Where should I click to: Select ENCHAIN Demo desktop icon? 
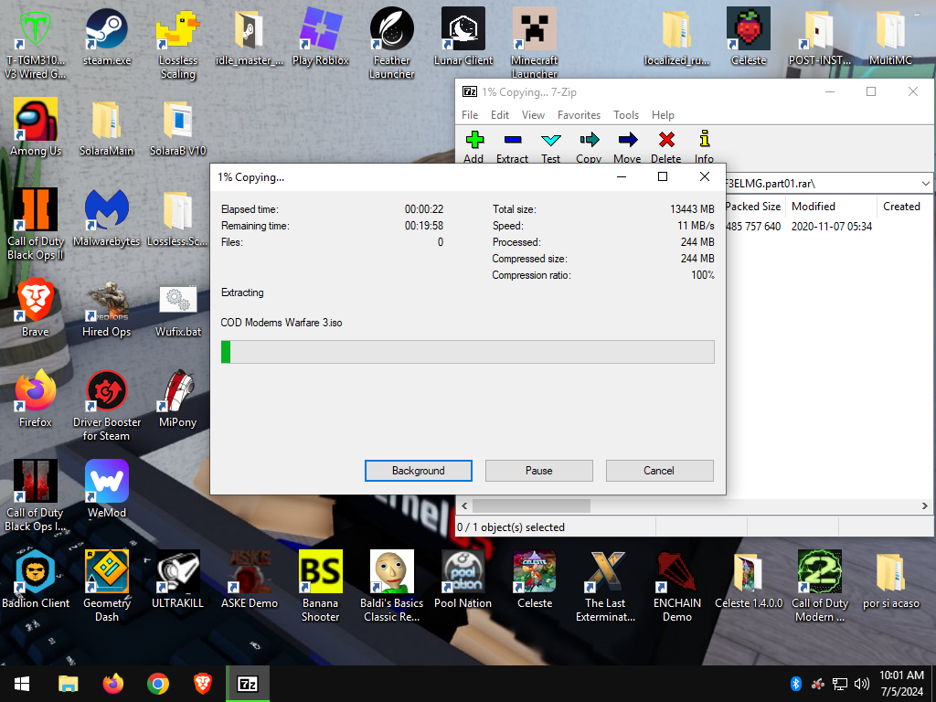[x=677, y=586]
